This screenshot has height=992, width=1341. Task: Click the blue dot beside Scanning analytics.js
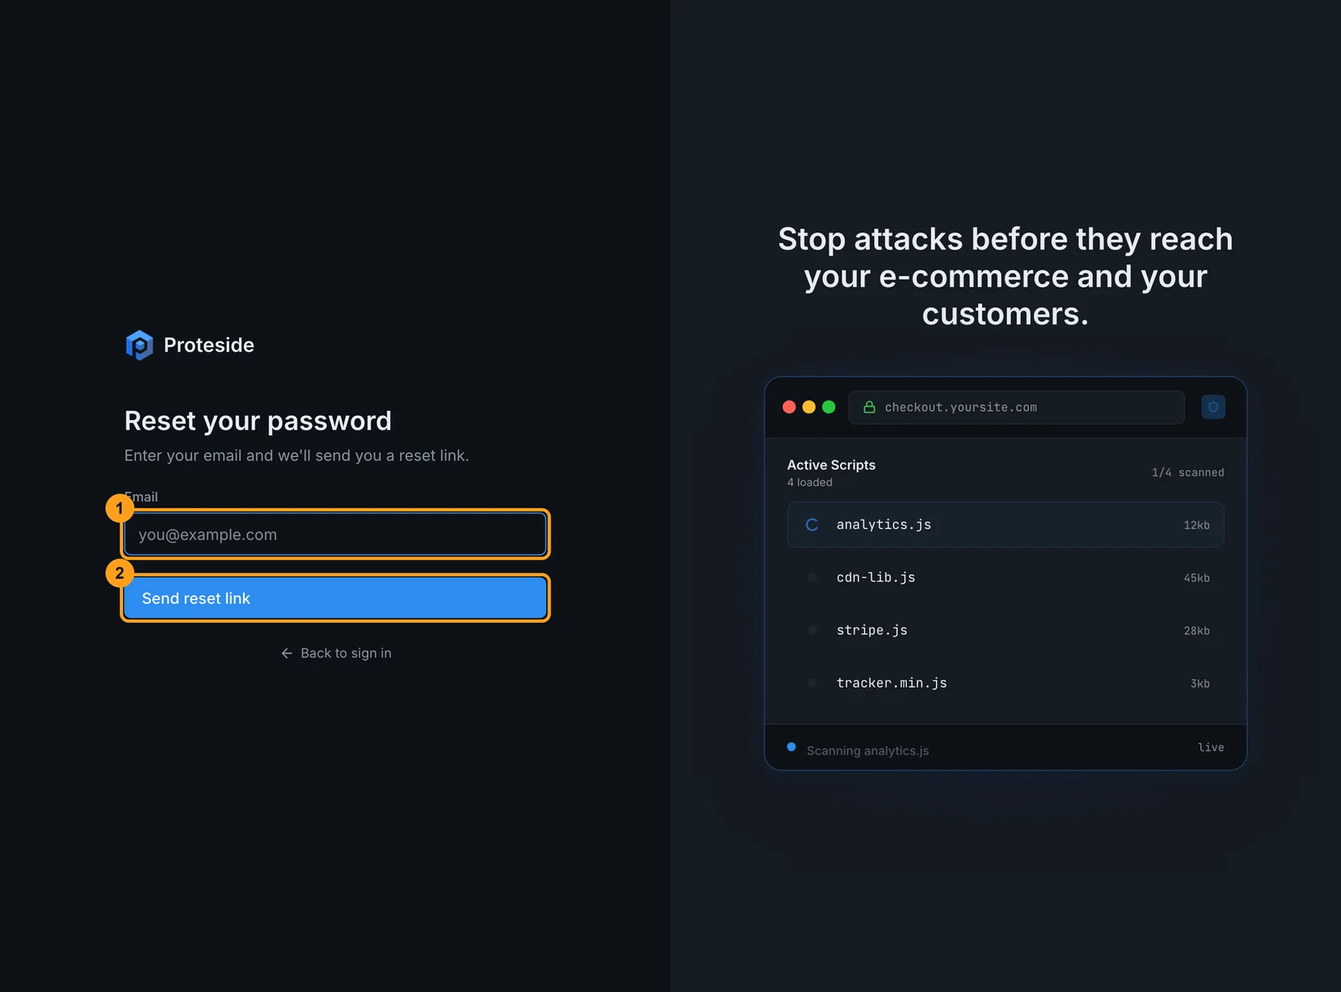[791, 746]
